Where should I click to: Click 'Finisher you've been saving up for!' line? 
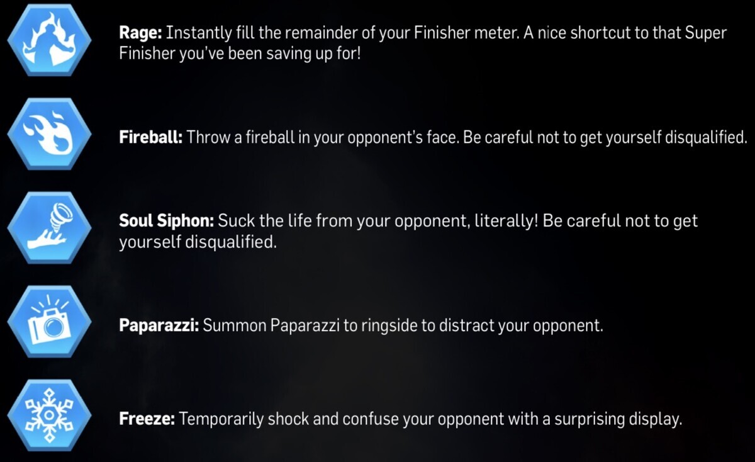pyautogui.click(x=239, y=55)
